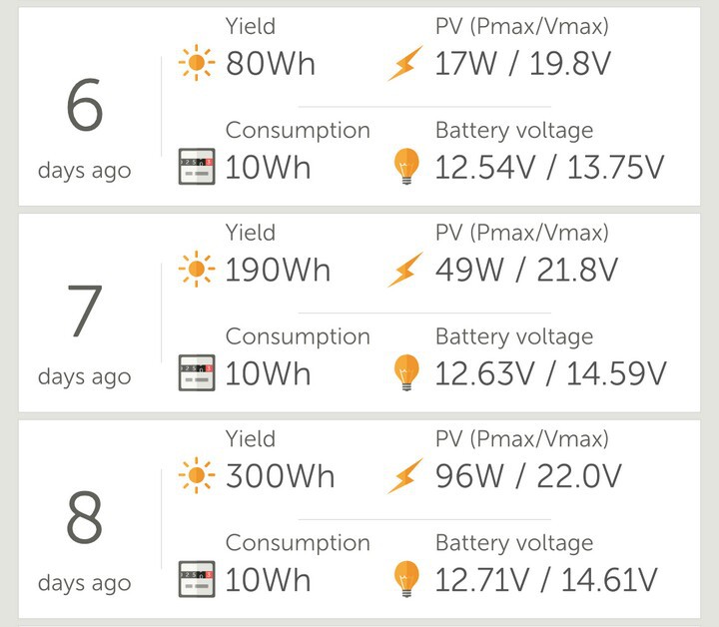Click the sun icon beside 190Wh yield
The height and width of the screenshot is (627, 719).
coord(197,269)
